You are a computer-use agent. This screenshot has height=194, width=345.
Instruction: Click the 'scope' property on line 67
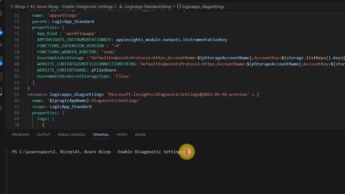38,107
